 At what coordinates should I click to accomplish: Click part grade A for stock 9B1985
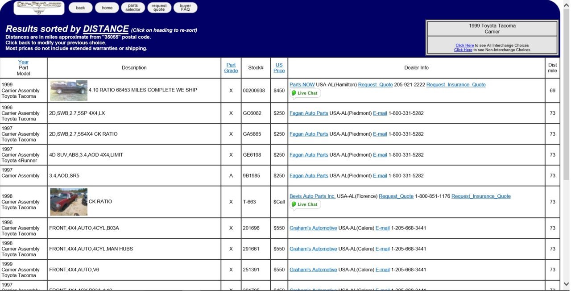pyautogui.click(x=231, y=176)
